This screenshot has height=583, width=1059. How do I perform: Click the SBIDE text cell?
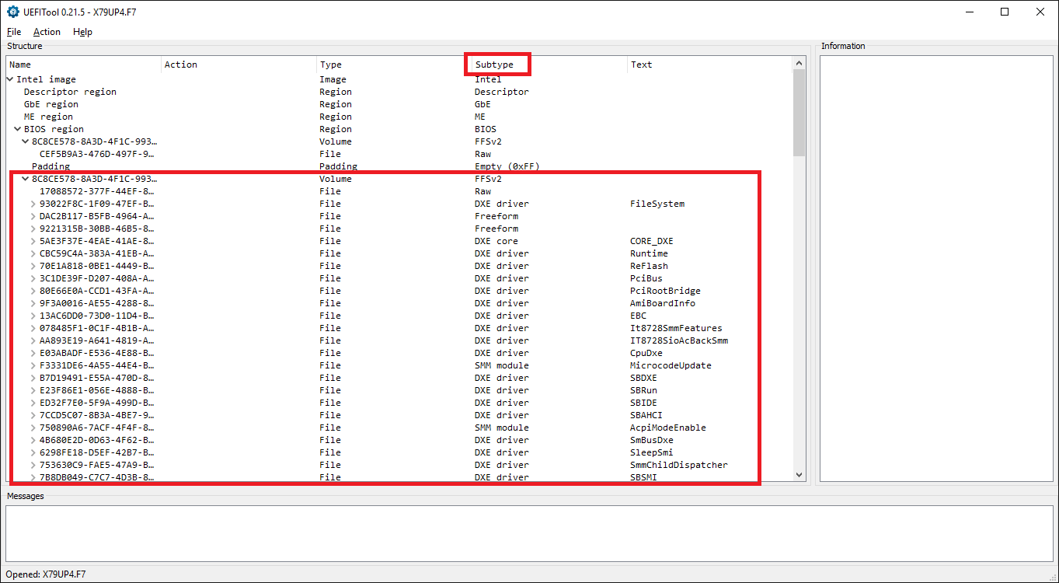643,403
